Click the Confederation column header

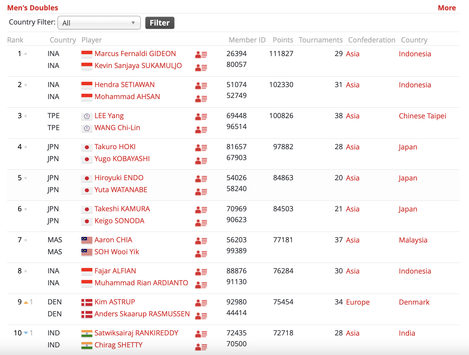point(372,40)
